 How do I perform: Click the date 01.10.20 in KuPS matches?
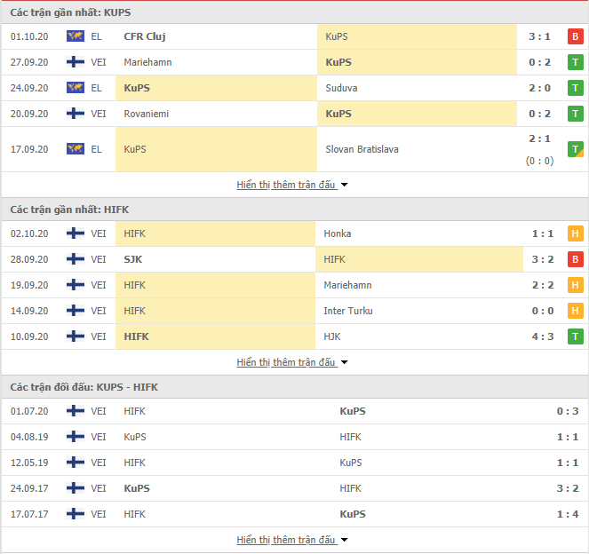(x=29, y=36)
